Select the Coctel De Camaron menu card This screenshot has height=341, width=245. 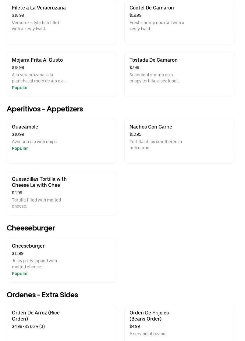179,22
